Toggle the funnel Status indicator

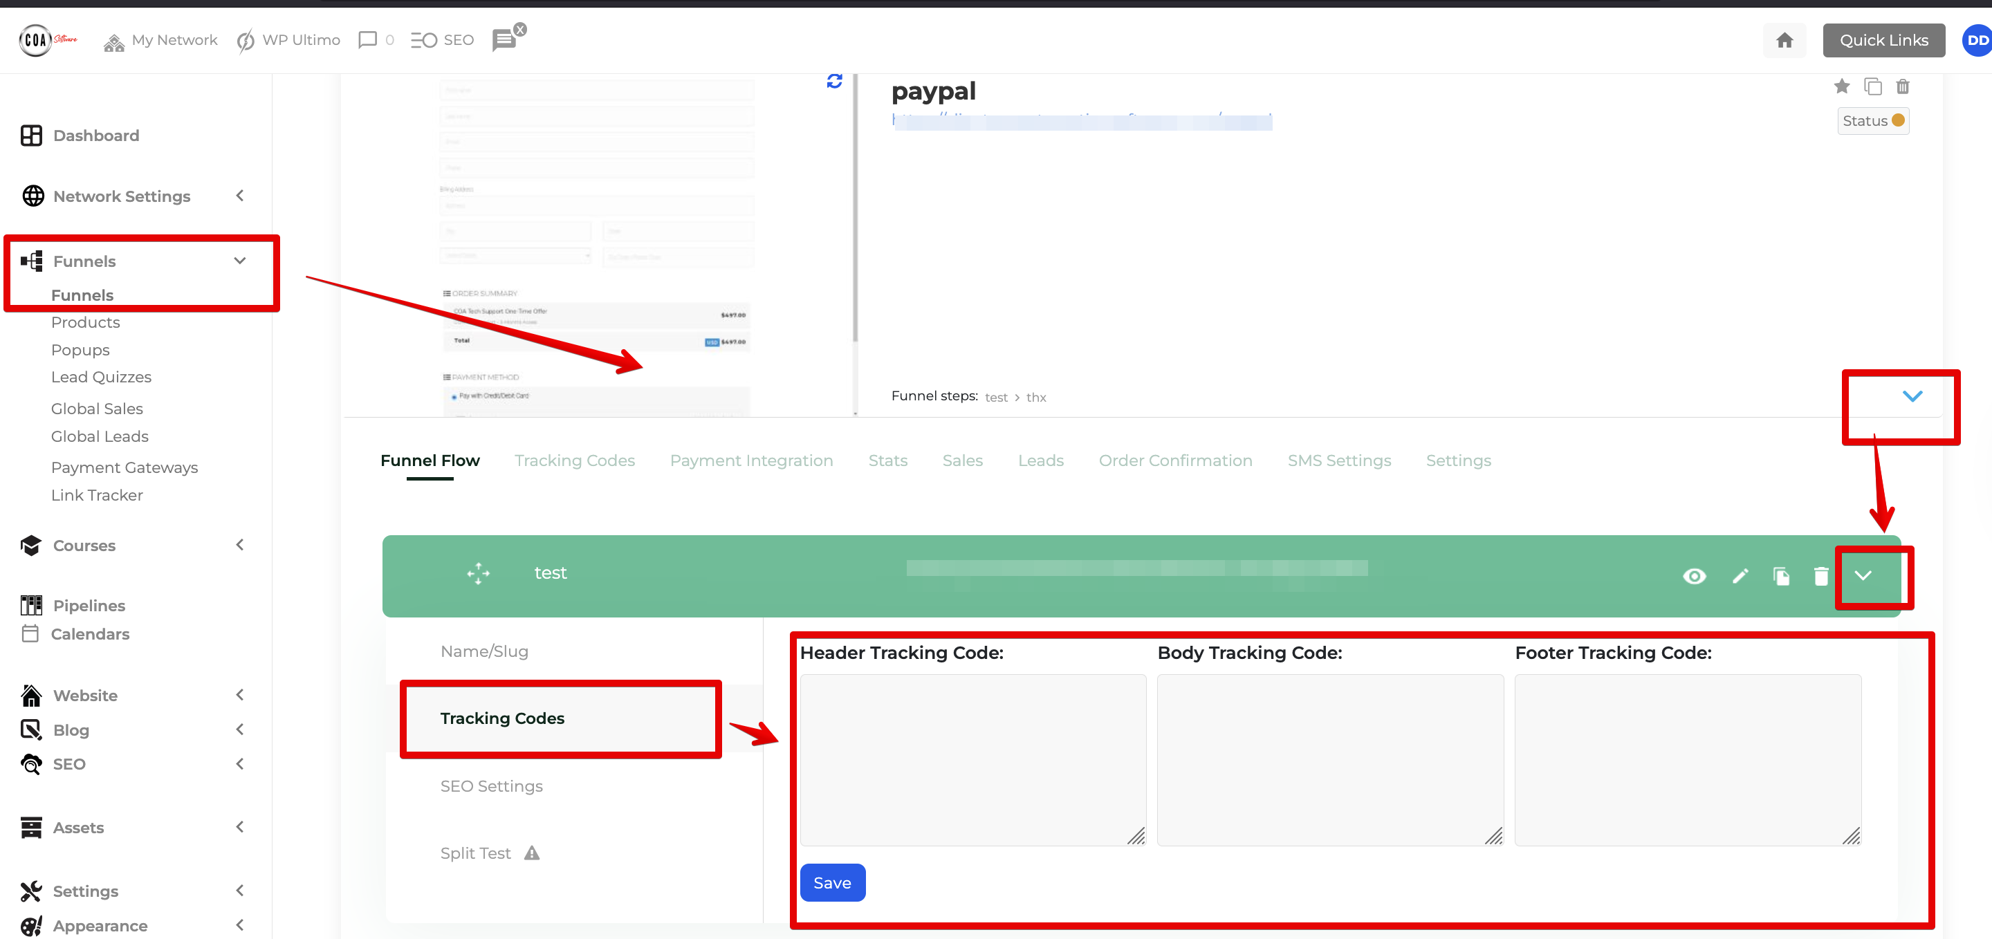coord(1873,120)
